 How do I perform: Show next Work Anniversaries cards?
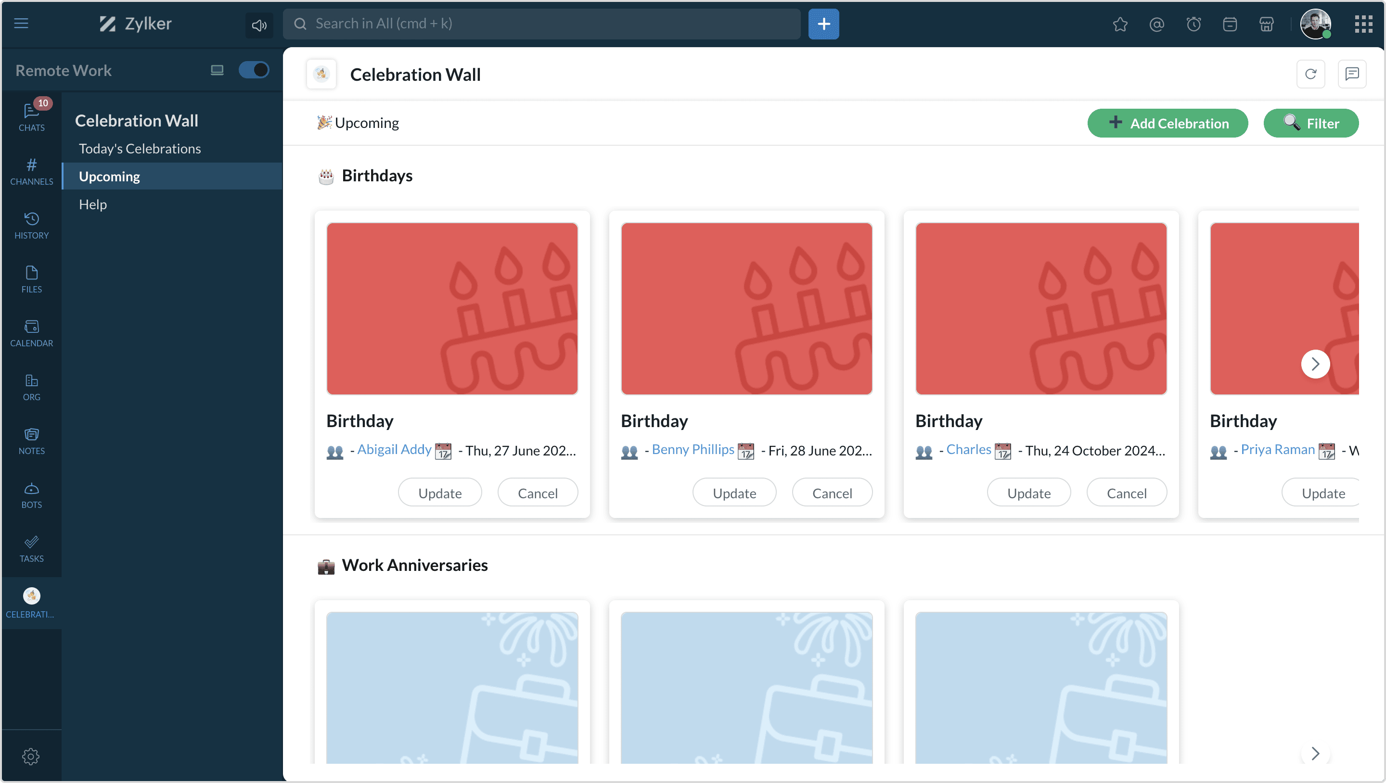coord(1315,752)
